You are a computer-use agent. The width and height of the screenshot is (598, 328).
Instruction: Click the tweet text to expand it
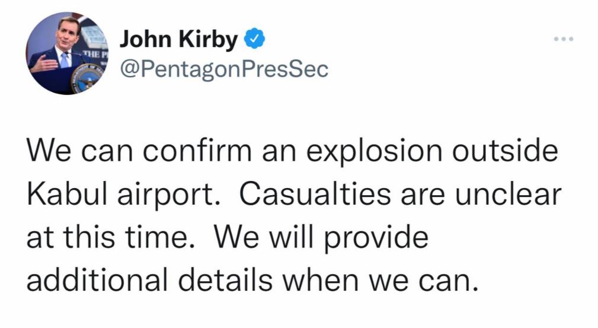pyautogui.click(x=293, y=215)
